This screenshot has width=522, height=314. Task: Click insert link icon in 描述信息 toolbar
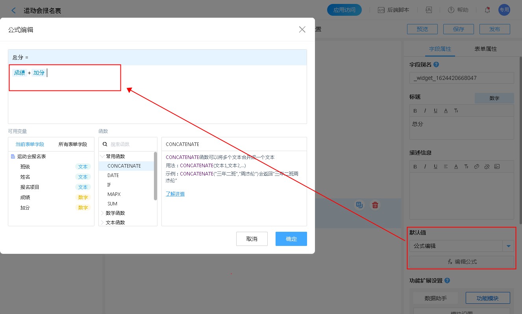tap(476, 166)
